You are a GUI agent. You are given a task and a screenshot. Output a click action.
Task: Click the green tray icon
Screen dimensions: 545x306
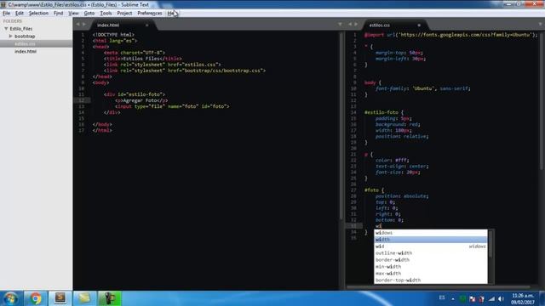[x=462, y=298]
